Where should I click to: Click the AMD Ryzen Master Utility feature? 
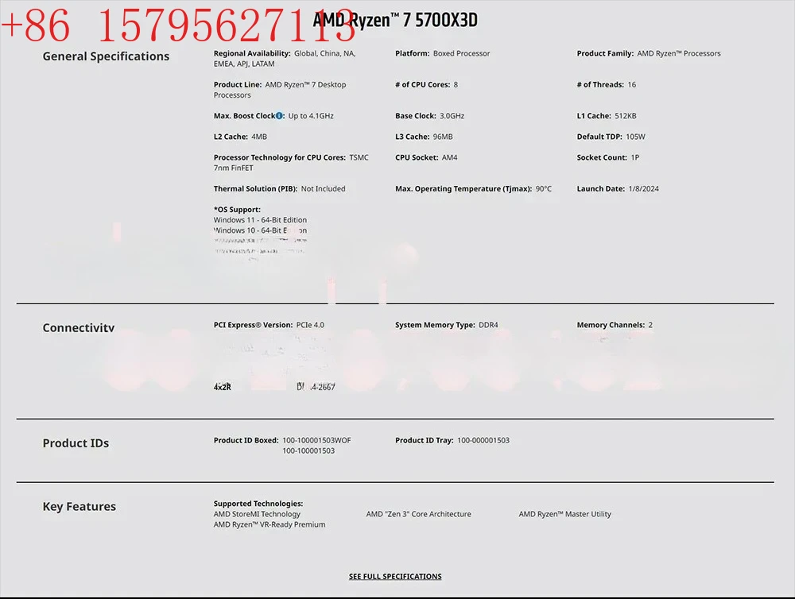tap(565, 514)
